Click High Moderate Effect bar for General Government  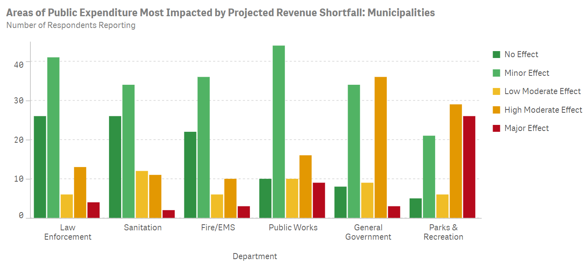click(380, 148)
